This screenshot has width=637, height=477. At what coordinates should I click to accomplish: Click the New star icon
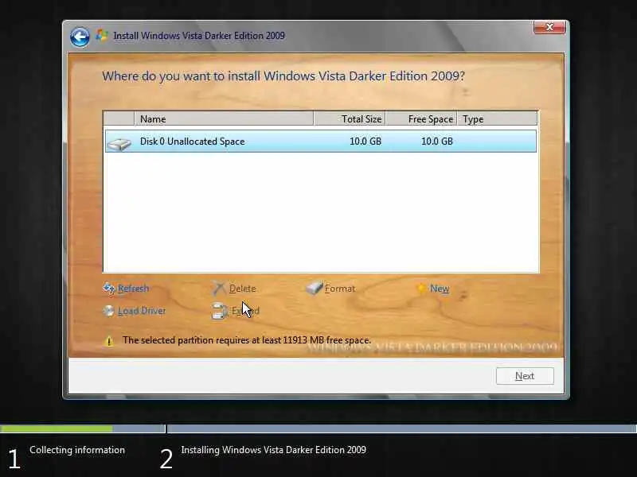pos(422,289)
